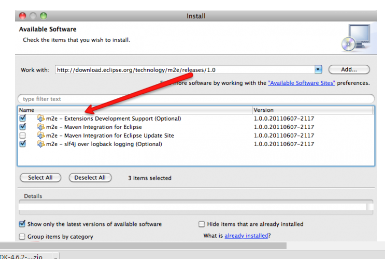Enable Hide items that are already installed
This screenshot has width=385, height=259.
tap(202, 224)
